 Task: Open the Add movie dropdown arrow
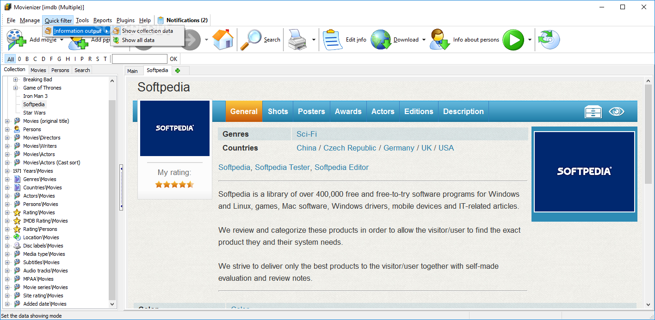click(62, 40)
